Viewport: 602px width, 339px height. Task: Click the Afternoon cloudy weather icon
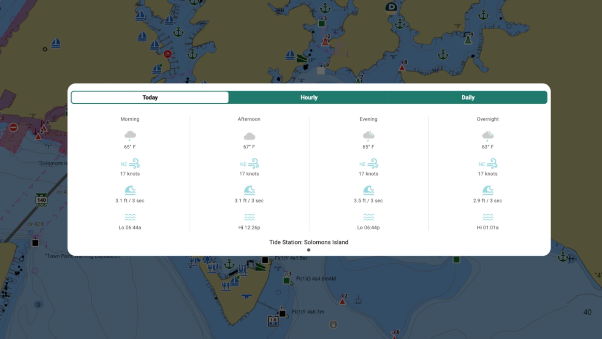249,136
